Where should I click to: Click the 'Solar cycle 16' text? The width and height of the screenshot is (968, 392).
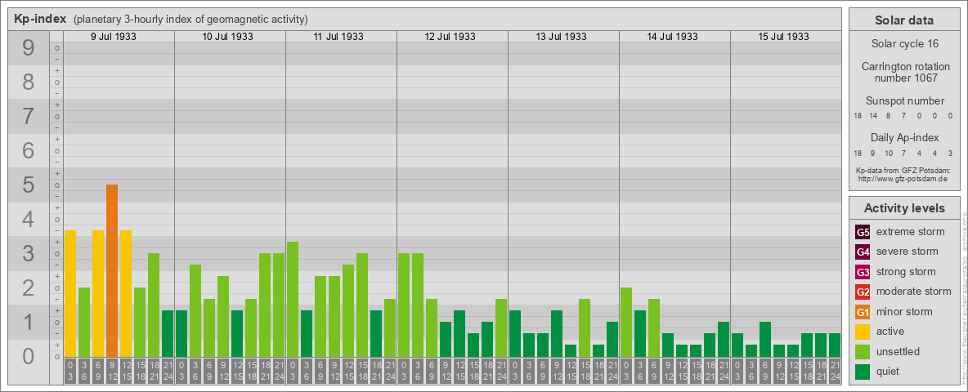point(904,44)
